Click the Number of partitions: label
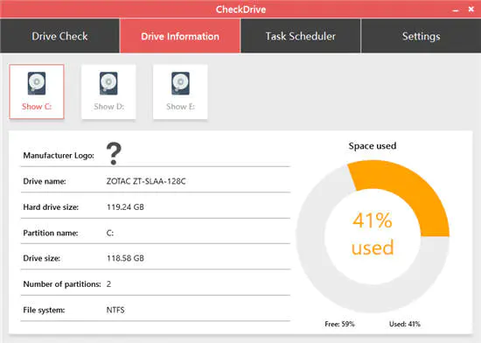The height and width of the screenshot is (343, 481). [62, 284]
